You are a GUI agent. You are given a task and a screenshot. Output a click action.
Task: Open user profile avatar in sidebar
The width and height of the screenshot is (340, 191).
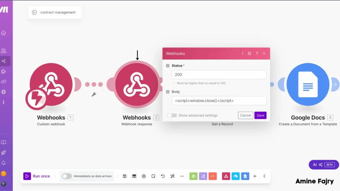[3, 184]
